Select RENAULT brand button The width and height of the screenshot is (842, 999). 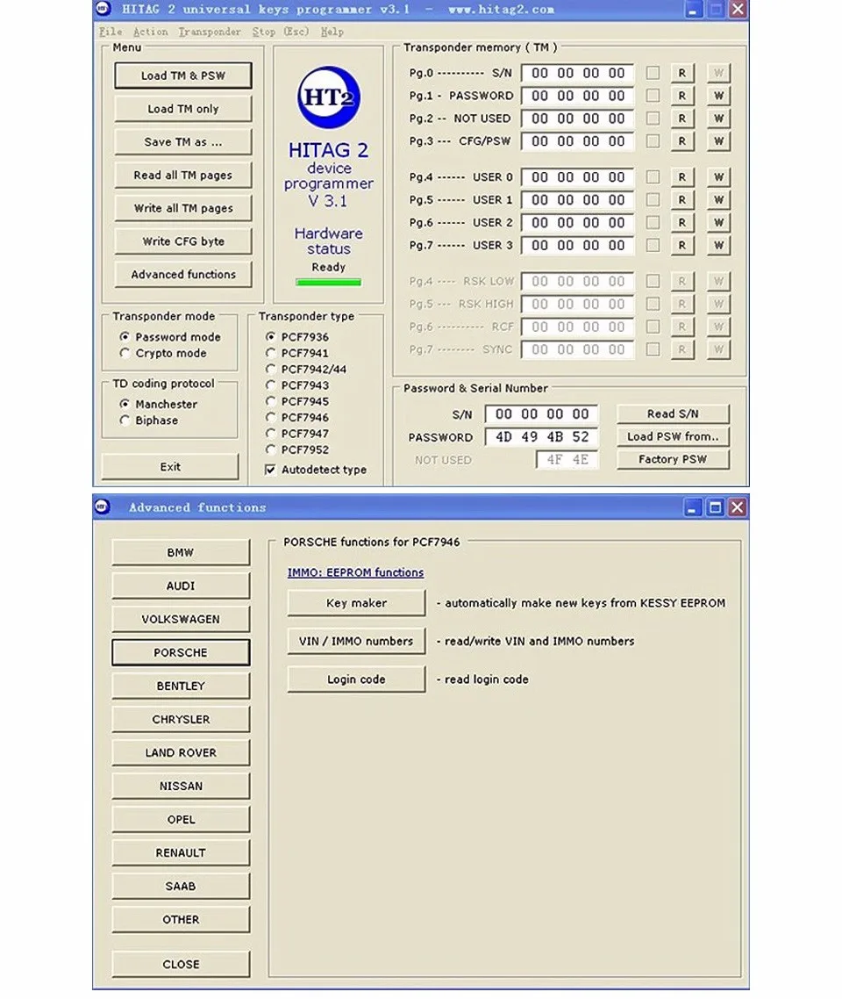pyautogui.click(x=181, y=852)
